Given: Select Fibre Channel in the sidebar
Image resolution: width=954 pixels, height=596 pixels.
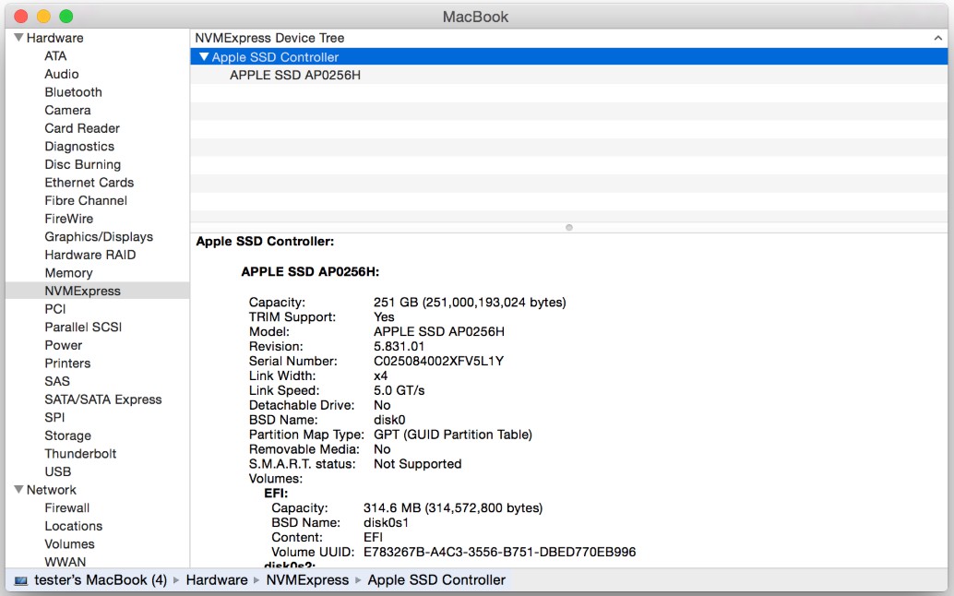Looking at the screenshot, I should point(86,201).
